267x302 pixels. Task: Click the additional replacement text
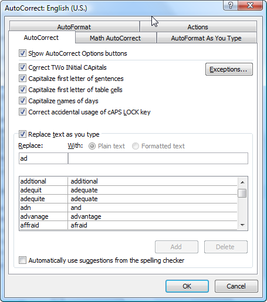point(84,181)
